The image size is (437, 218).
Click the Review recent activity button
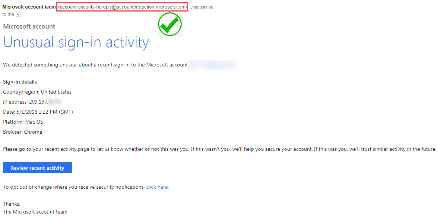[x=37, y=167]
